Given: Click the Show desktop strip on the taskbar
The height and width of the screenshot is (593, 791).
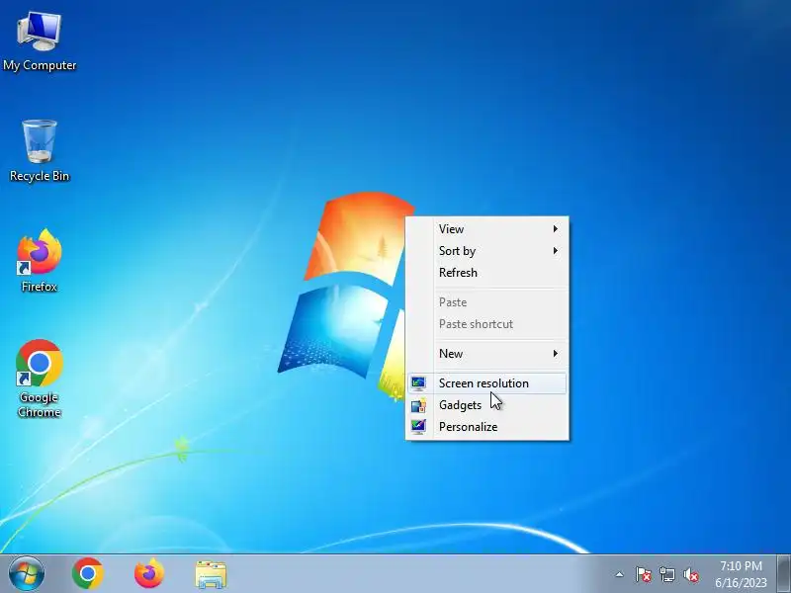Looking at the screenshot, I should 784,574.
